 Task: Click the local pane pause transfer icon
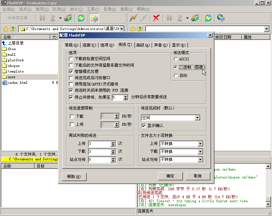coord(42,18)
